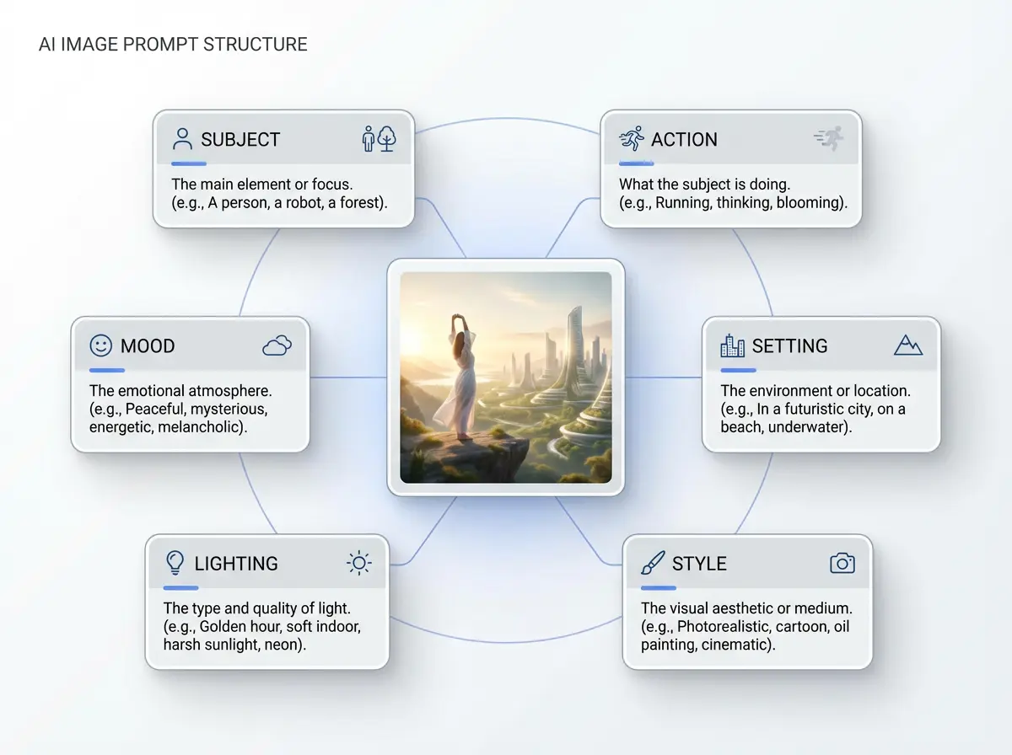Click the person icon beside SUBJECT

[x=182, y=139]
